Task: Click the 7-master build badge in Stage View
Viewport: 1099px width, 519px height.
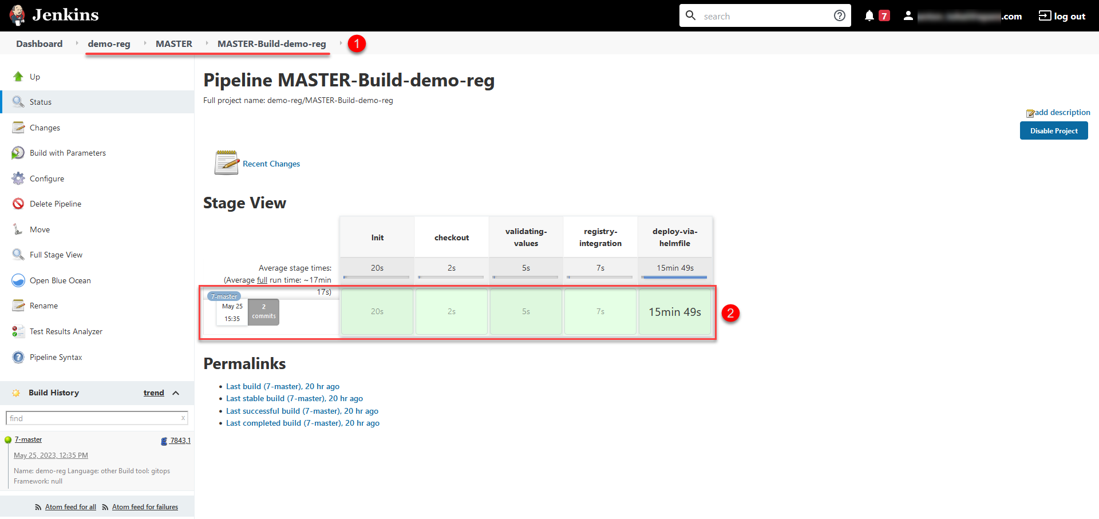Action: point(224,296)
